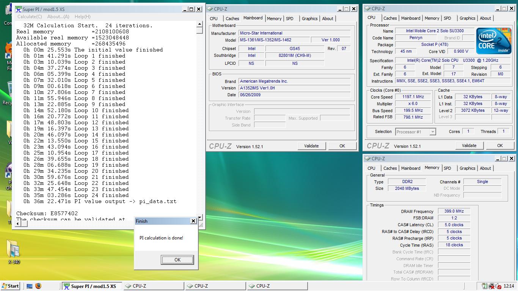Click the title icon of the CPU-Z Memory-timings window
Screen dimensions: 518x291
click(368, 159)
